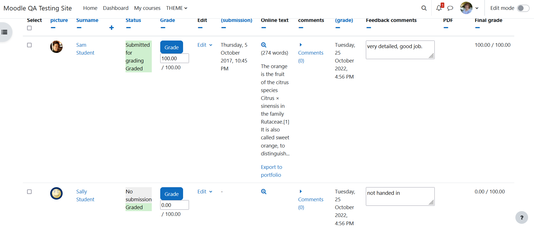Image resolution: width=534 pixels, height=228 pixels.
Task: Open the messaging speech bubble icon
Action: 450,8
